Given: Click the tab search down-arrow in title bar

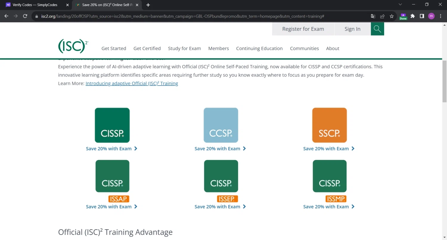Looking at the screenshot, I should 400,4.
